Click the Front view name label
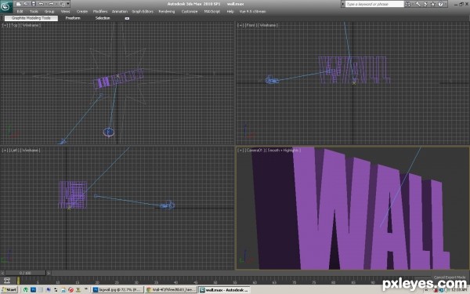This screenshot has height=294, width=470. (251, 25)
